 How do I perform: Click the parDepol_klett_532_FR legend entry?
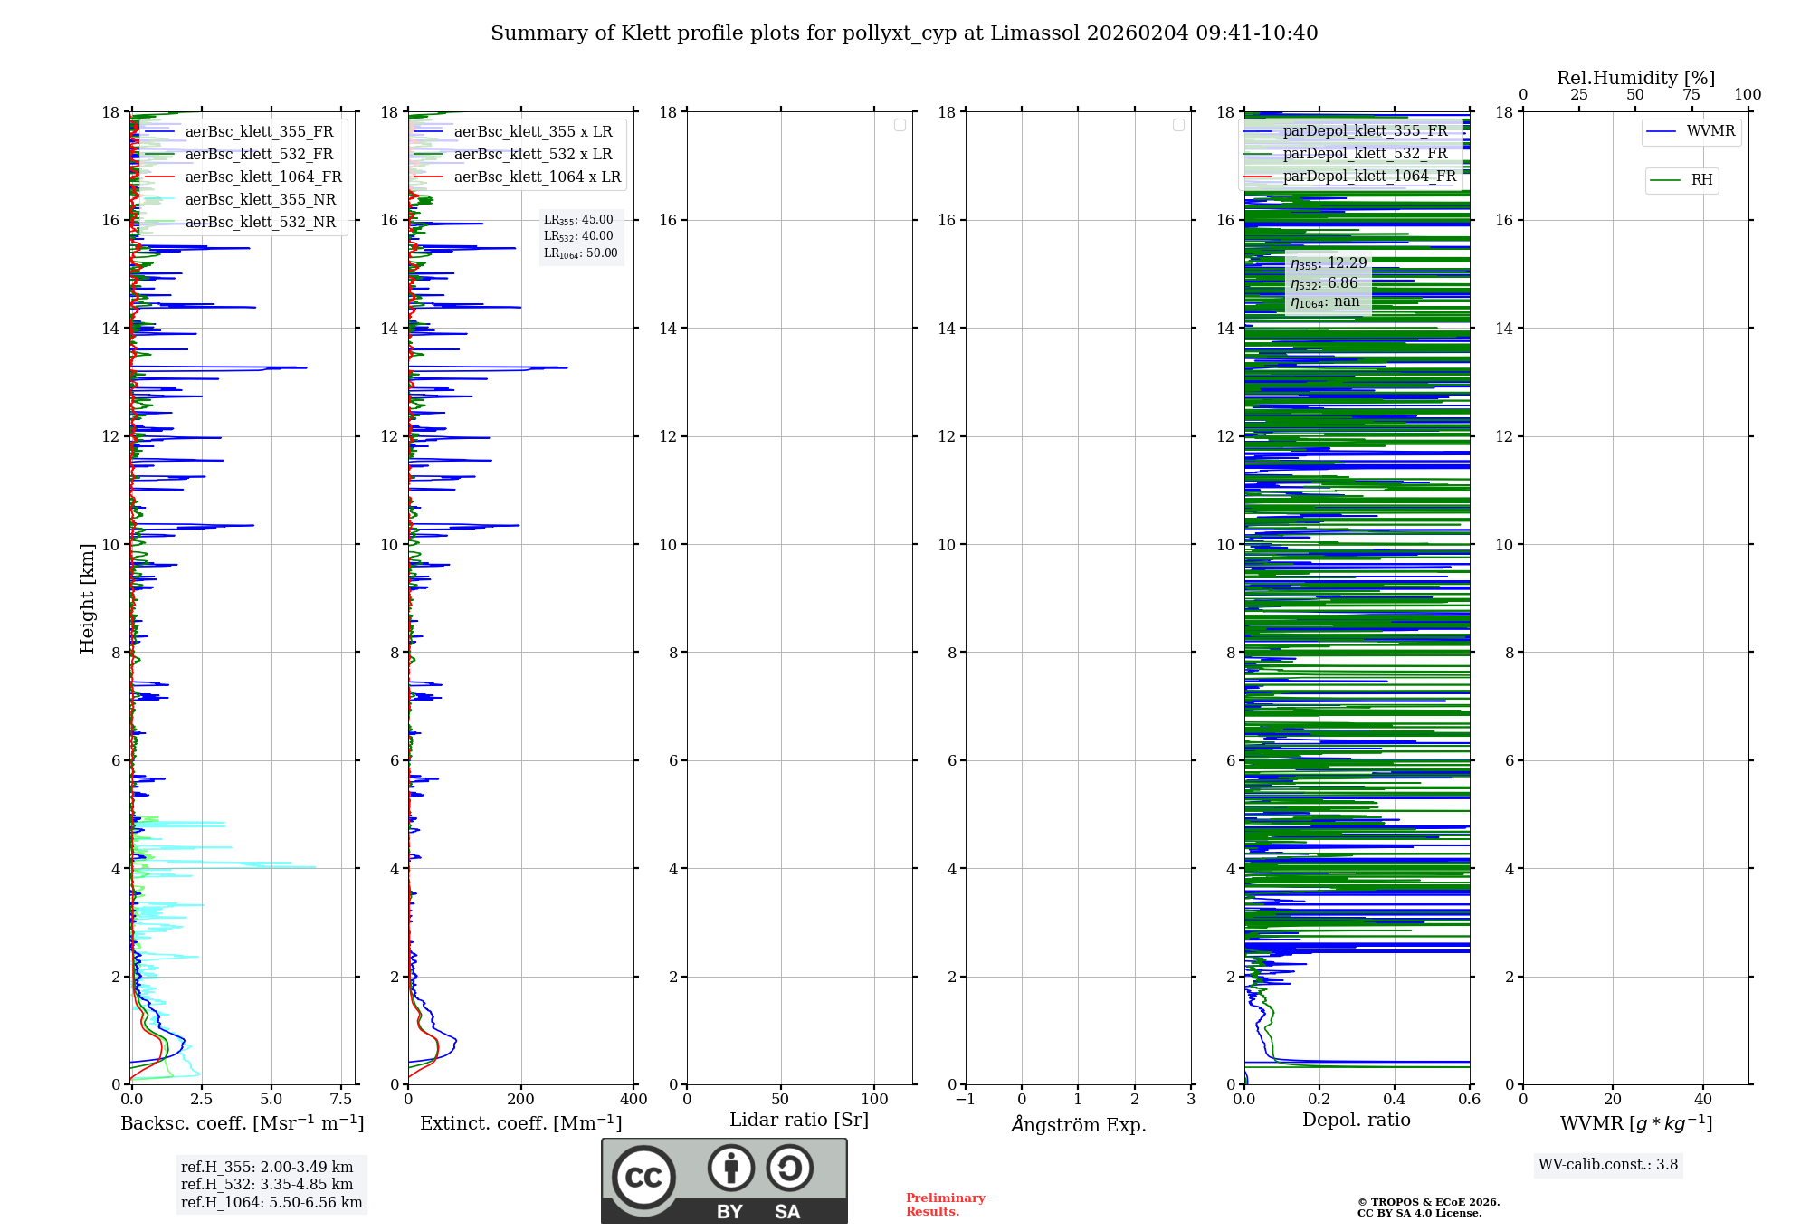1348,154
